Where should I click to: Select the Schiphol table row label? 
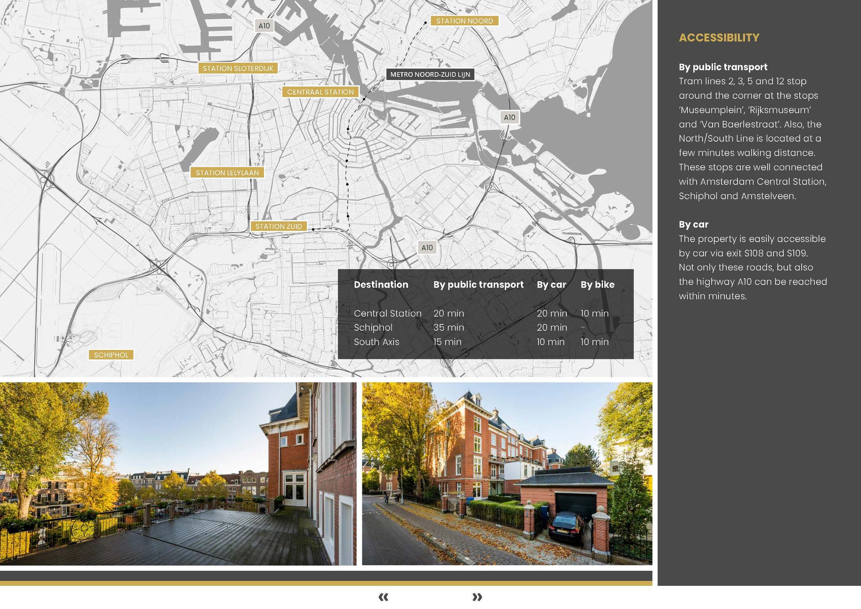(x=373, y=327)
